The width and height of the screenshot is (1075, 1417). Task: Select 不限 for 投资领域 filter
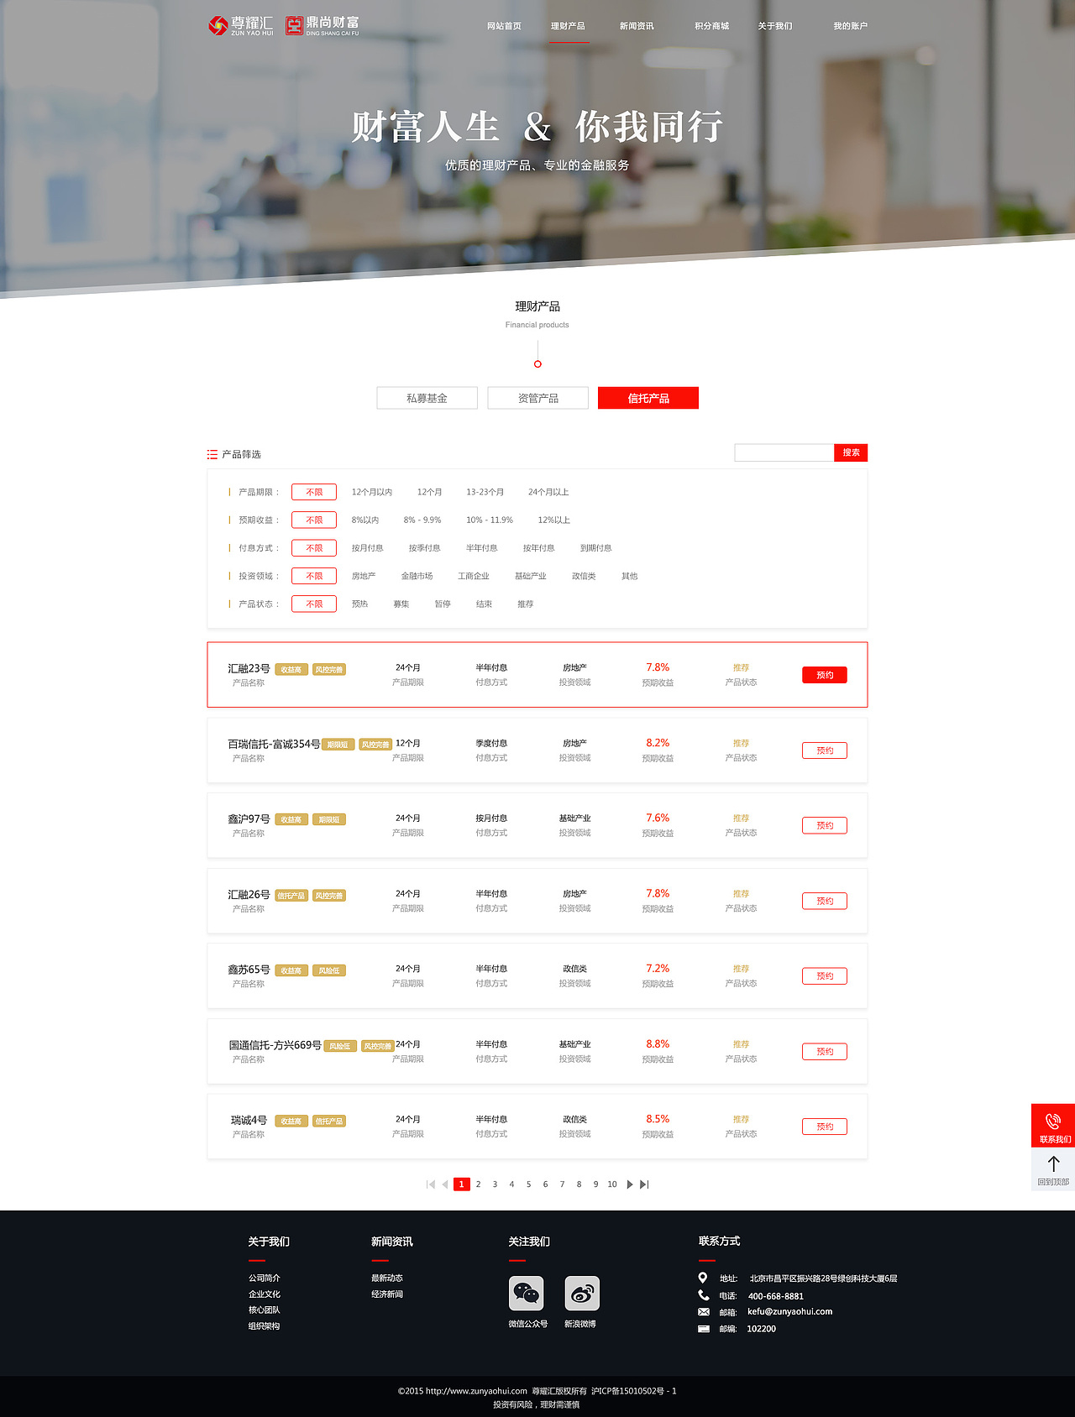(314, 576)
